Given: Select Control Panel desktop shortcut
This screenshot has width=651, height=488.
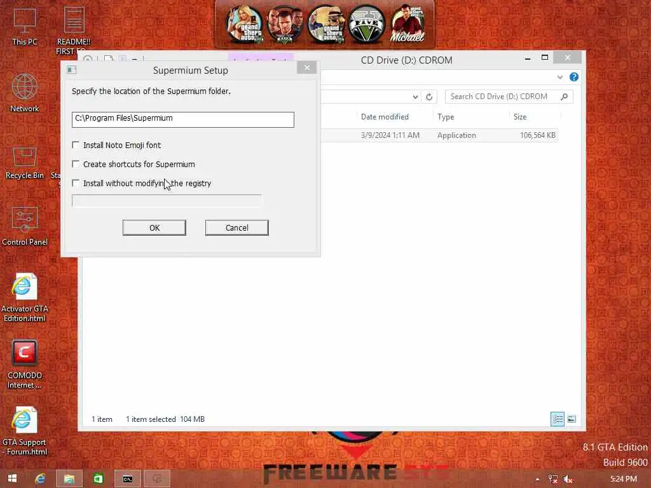Looking at the screenshot, I should pyautogui.click(x=25, y=226).
